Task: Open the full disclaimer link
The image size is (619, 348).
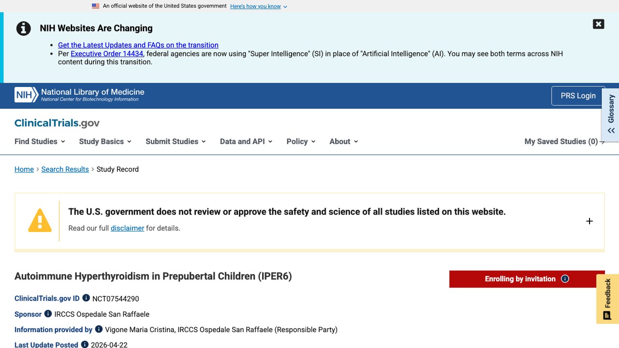Action: (127, 228)
